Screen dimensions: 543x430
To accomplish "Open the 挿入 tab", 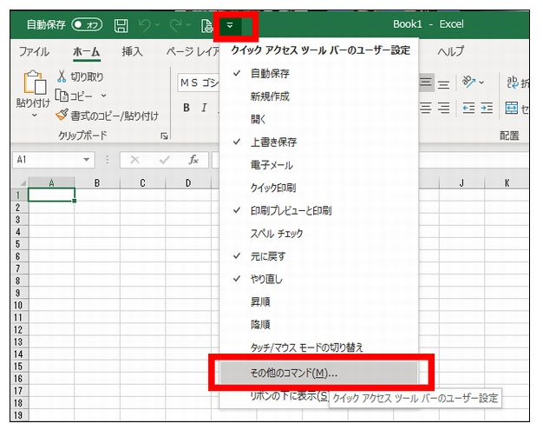I will click(132, 51).
